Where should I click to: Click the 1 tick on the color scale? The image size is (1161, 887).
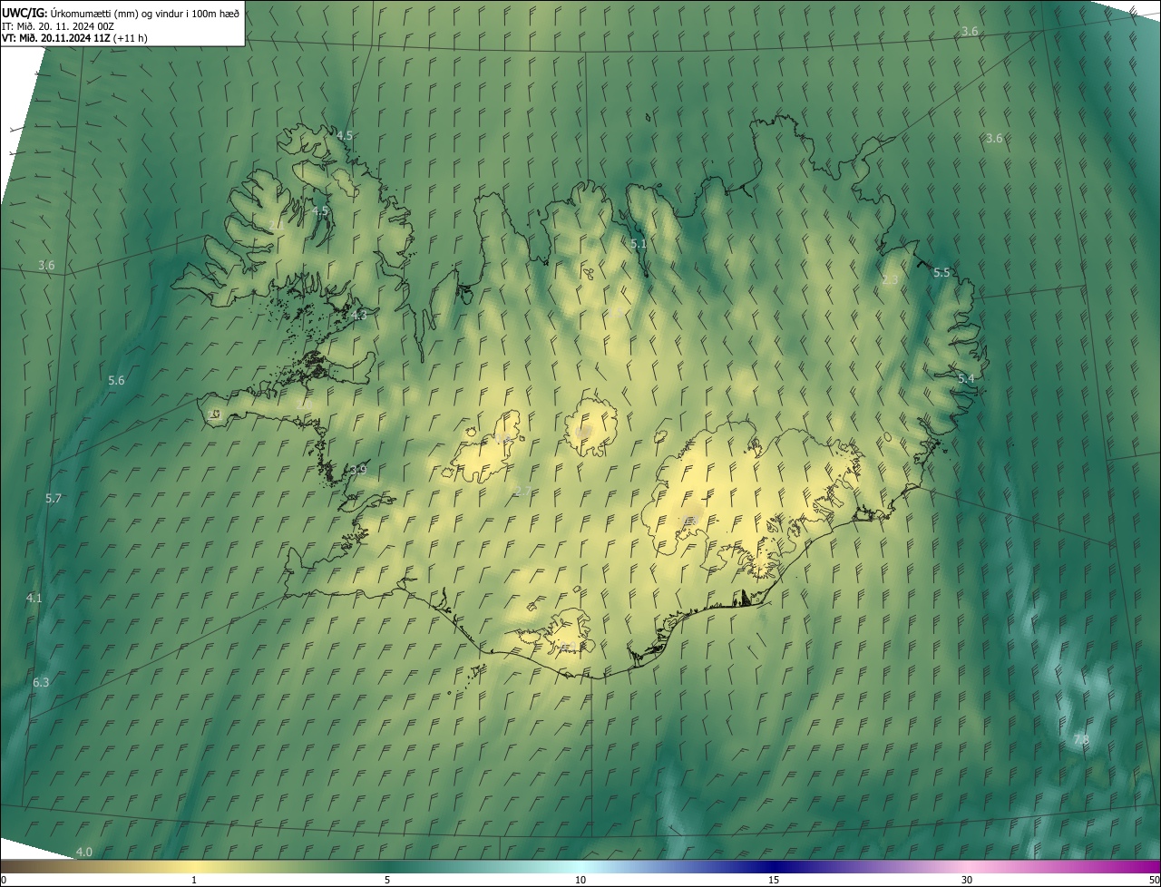click(194, 881)
